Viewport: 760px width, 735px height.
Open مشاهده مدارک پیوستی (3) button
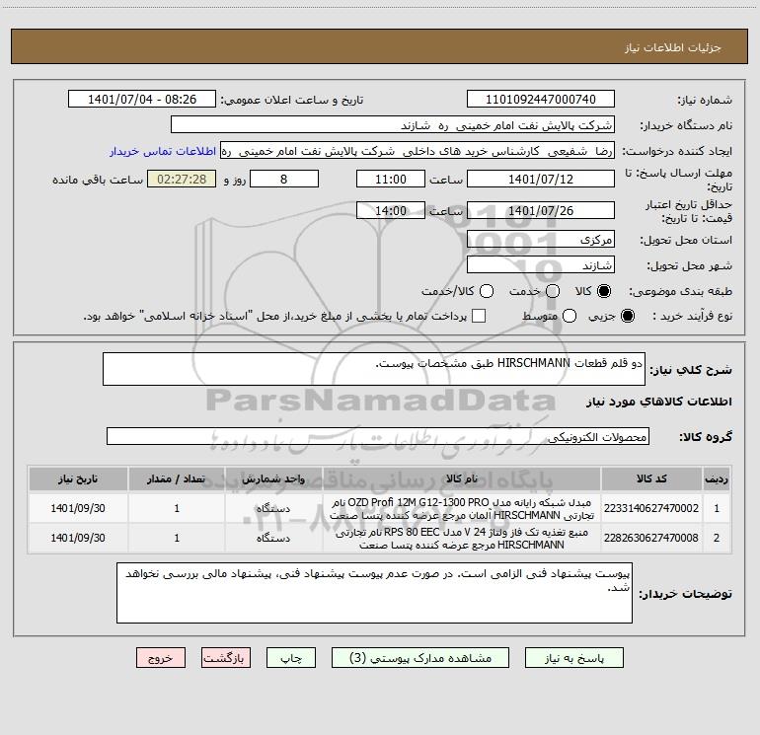420,658
